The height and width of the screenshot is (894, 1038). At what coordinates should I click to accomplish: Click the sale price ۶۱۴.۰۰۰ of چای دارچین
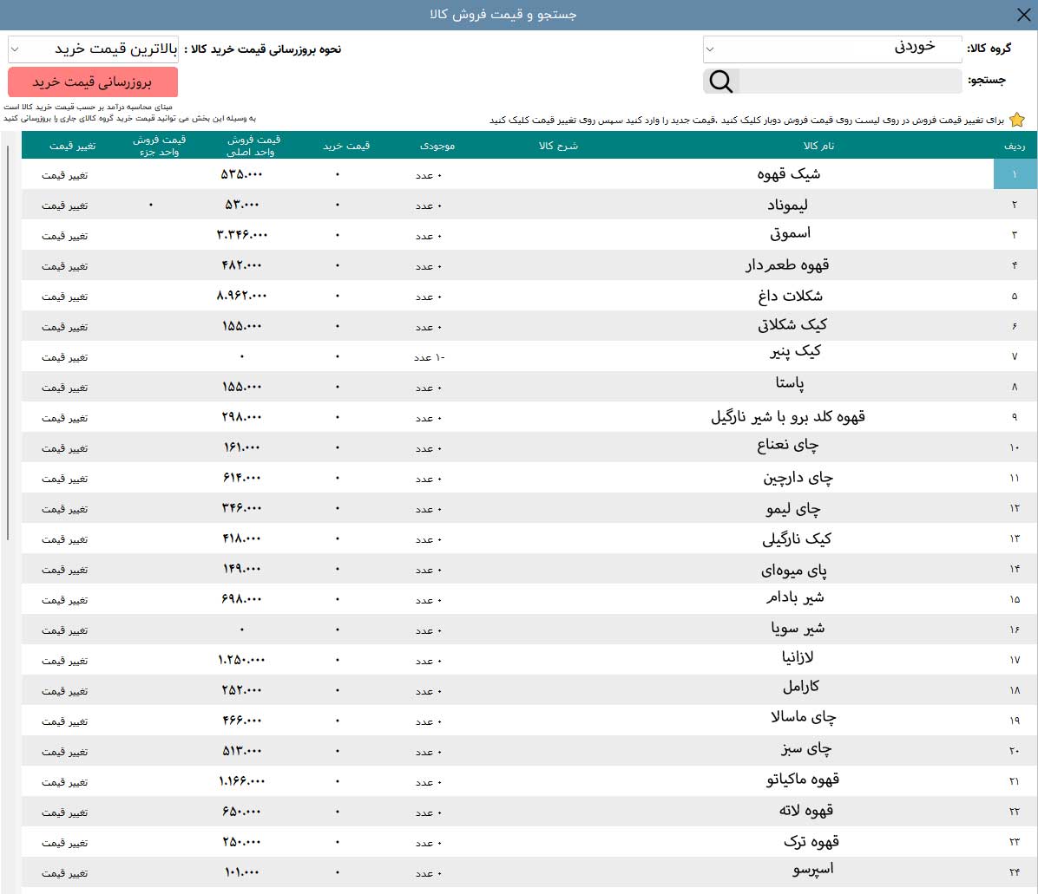coord(241,478)
